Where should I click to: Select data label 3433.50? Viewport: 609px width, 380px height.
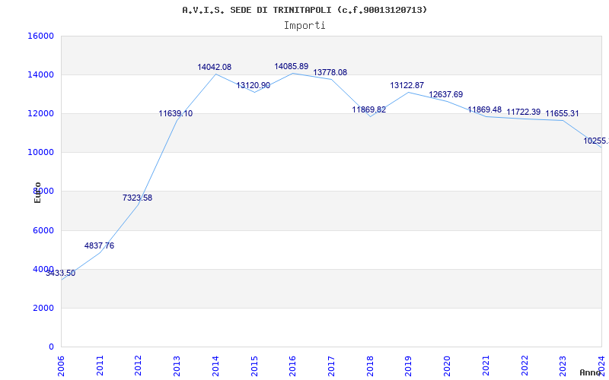61,274
